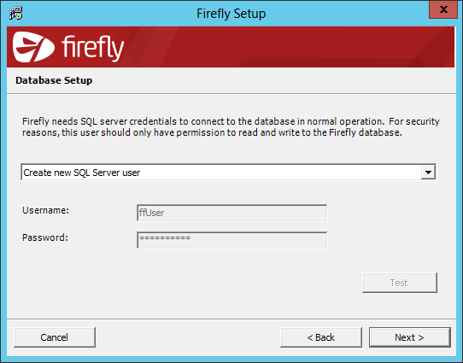Viewport: 463px width, 363px height.
Task: Expand the SQL Server user dropdown arrow
Action: (x=428, y=172)
